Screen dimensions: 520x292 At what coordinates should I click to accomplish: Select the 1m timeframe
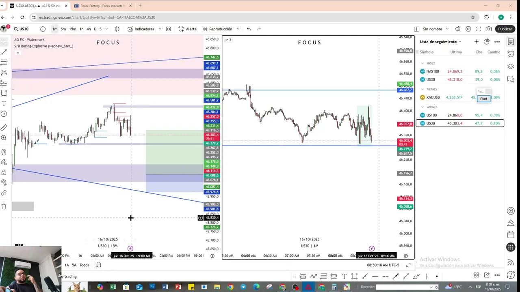coord(55,29)
